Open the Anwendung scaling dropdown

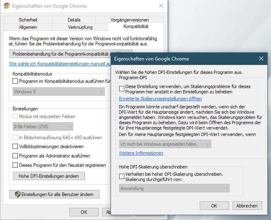[x=174, y=188]
